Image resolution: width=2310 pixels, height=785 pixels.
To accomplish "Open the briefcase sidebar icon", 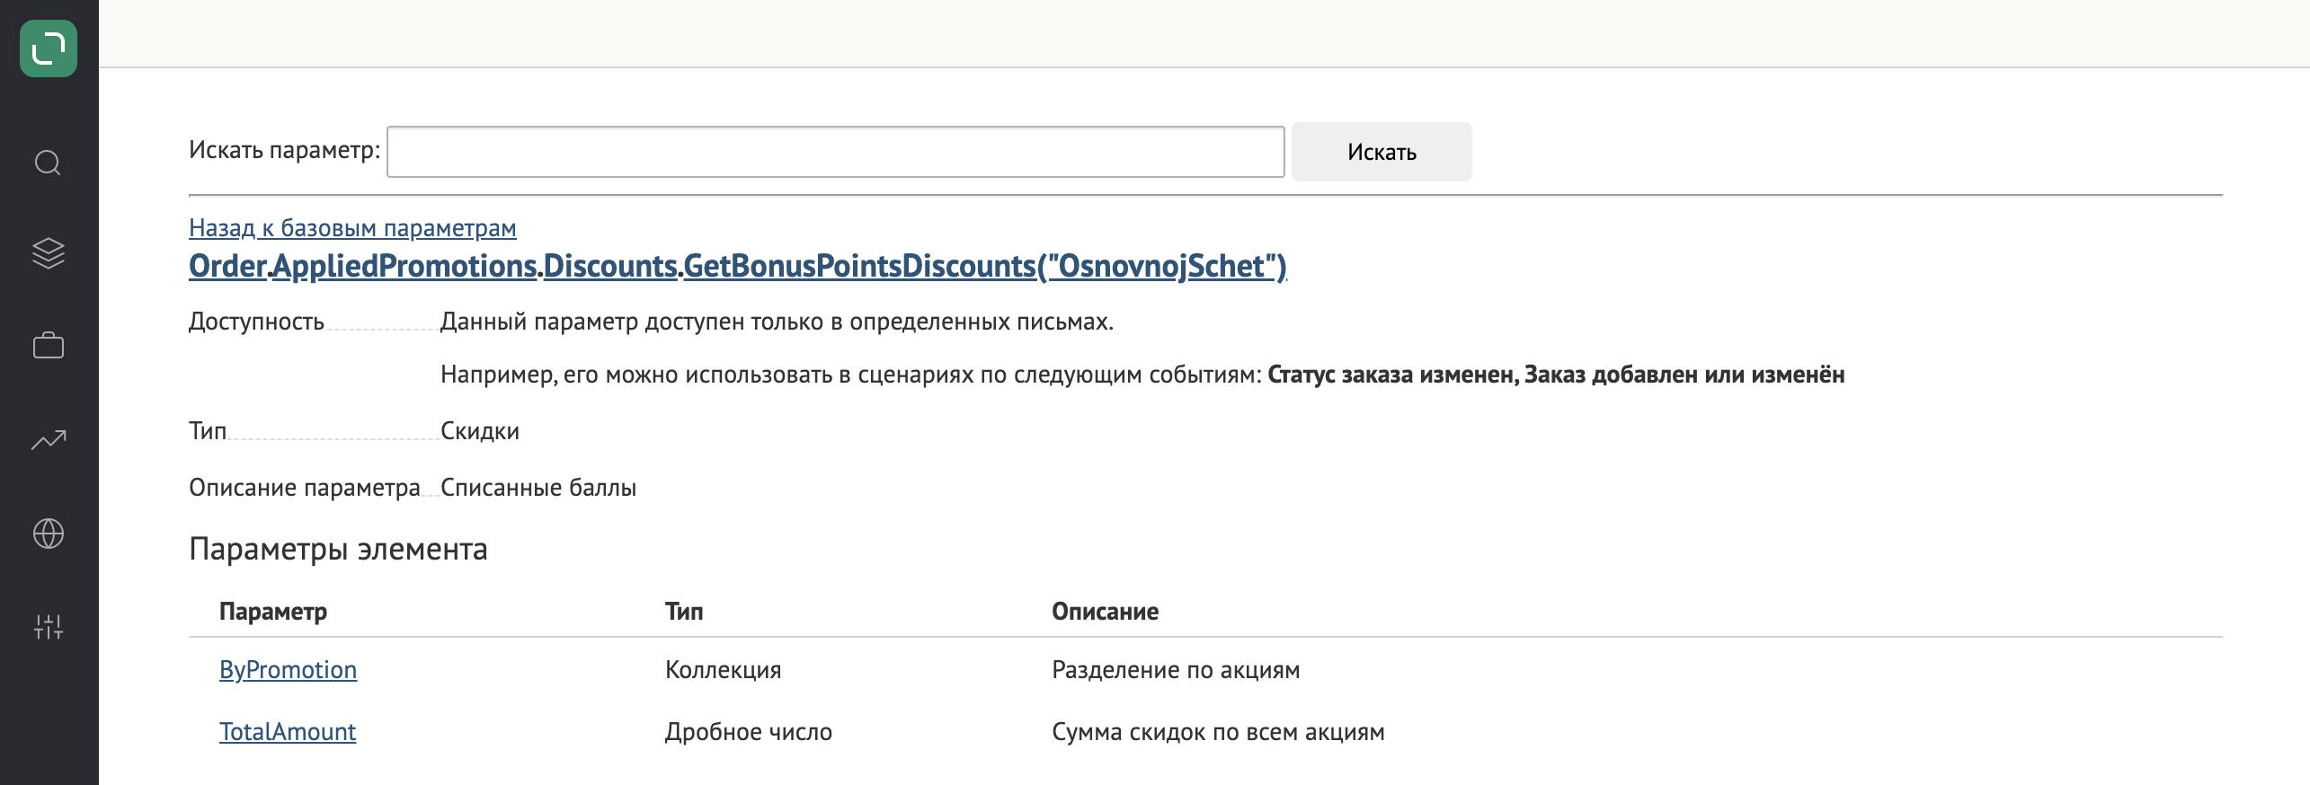I will pos(49,346).
